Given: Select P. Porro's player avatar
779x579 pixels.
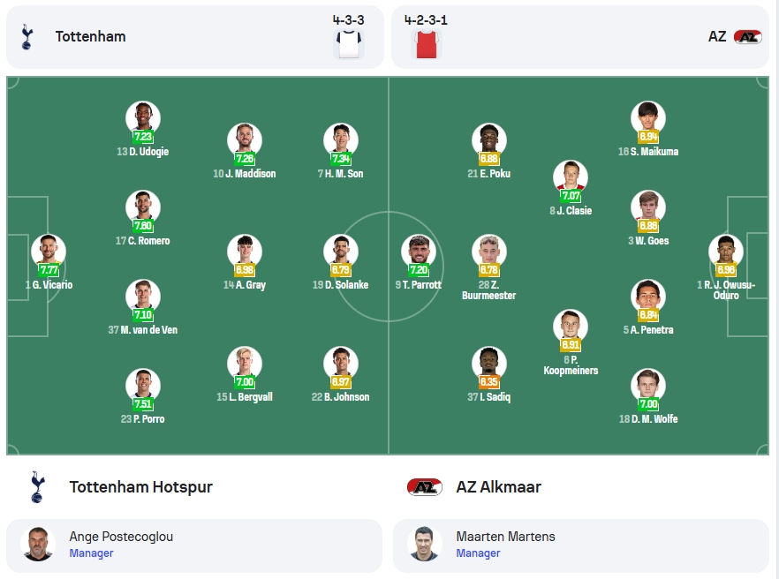Looking at the screenshot, I should pyautogui.click(x=143, y=386).
